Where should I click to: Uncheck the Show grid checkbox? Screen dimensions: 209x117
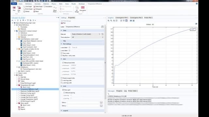tap(63, 90)
